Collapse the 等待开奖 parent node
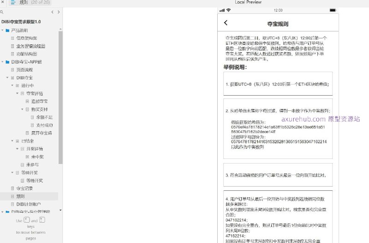Screen dimensions: 369x243 (12, 172)
